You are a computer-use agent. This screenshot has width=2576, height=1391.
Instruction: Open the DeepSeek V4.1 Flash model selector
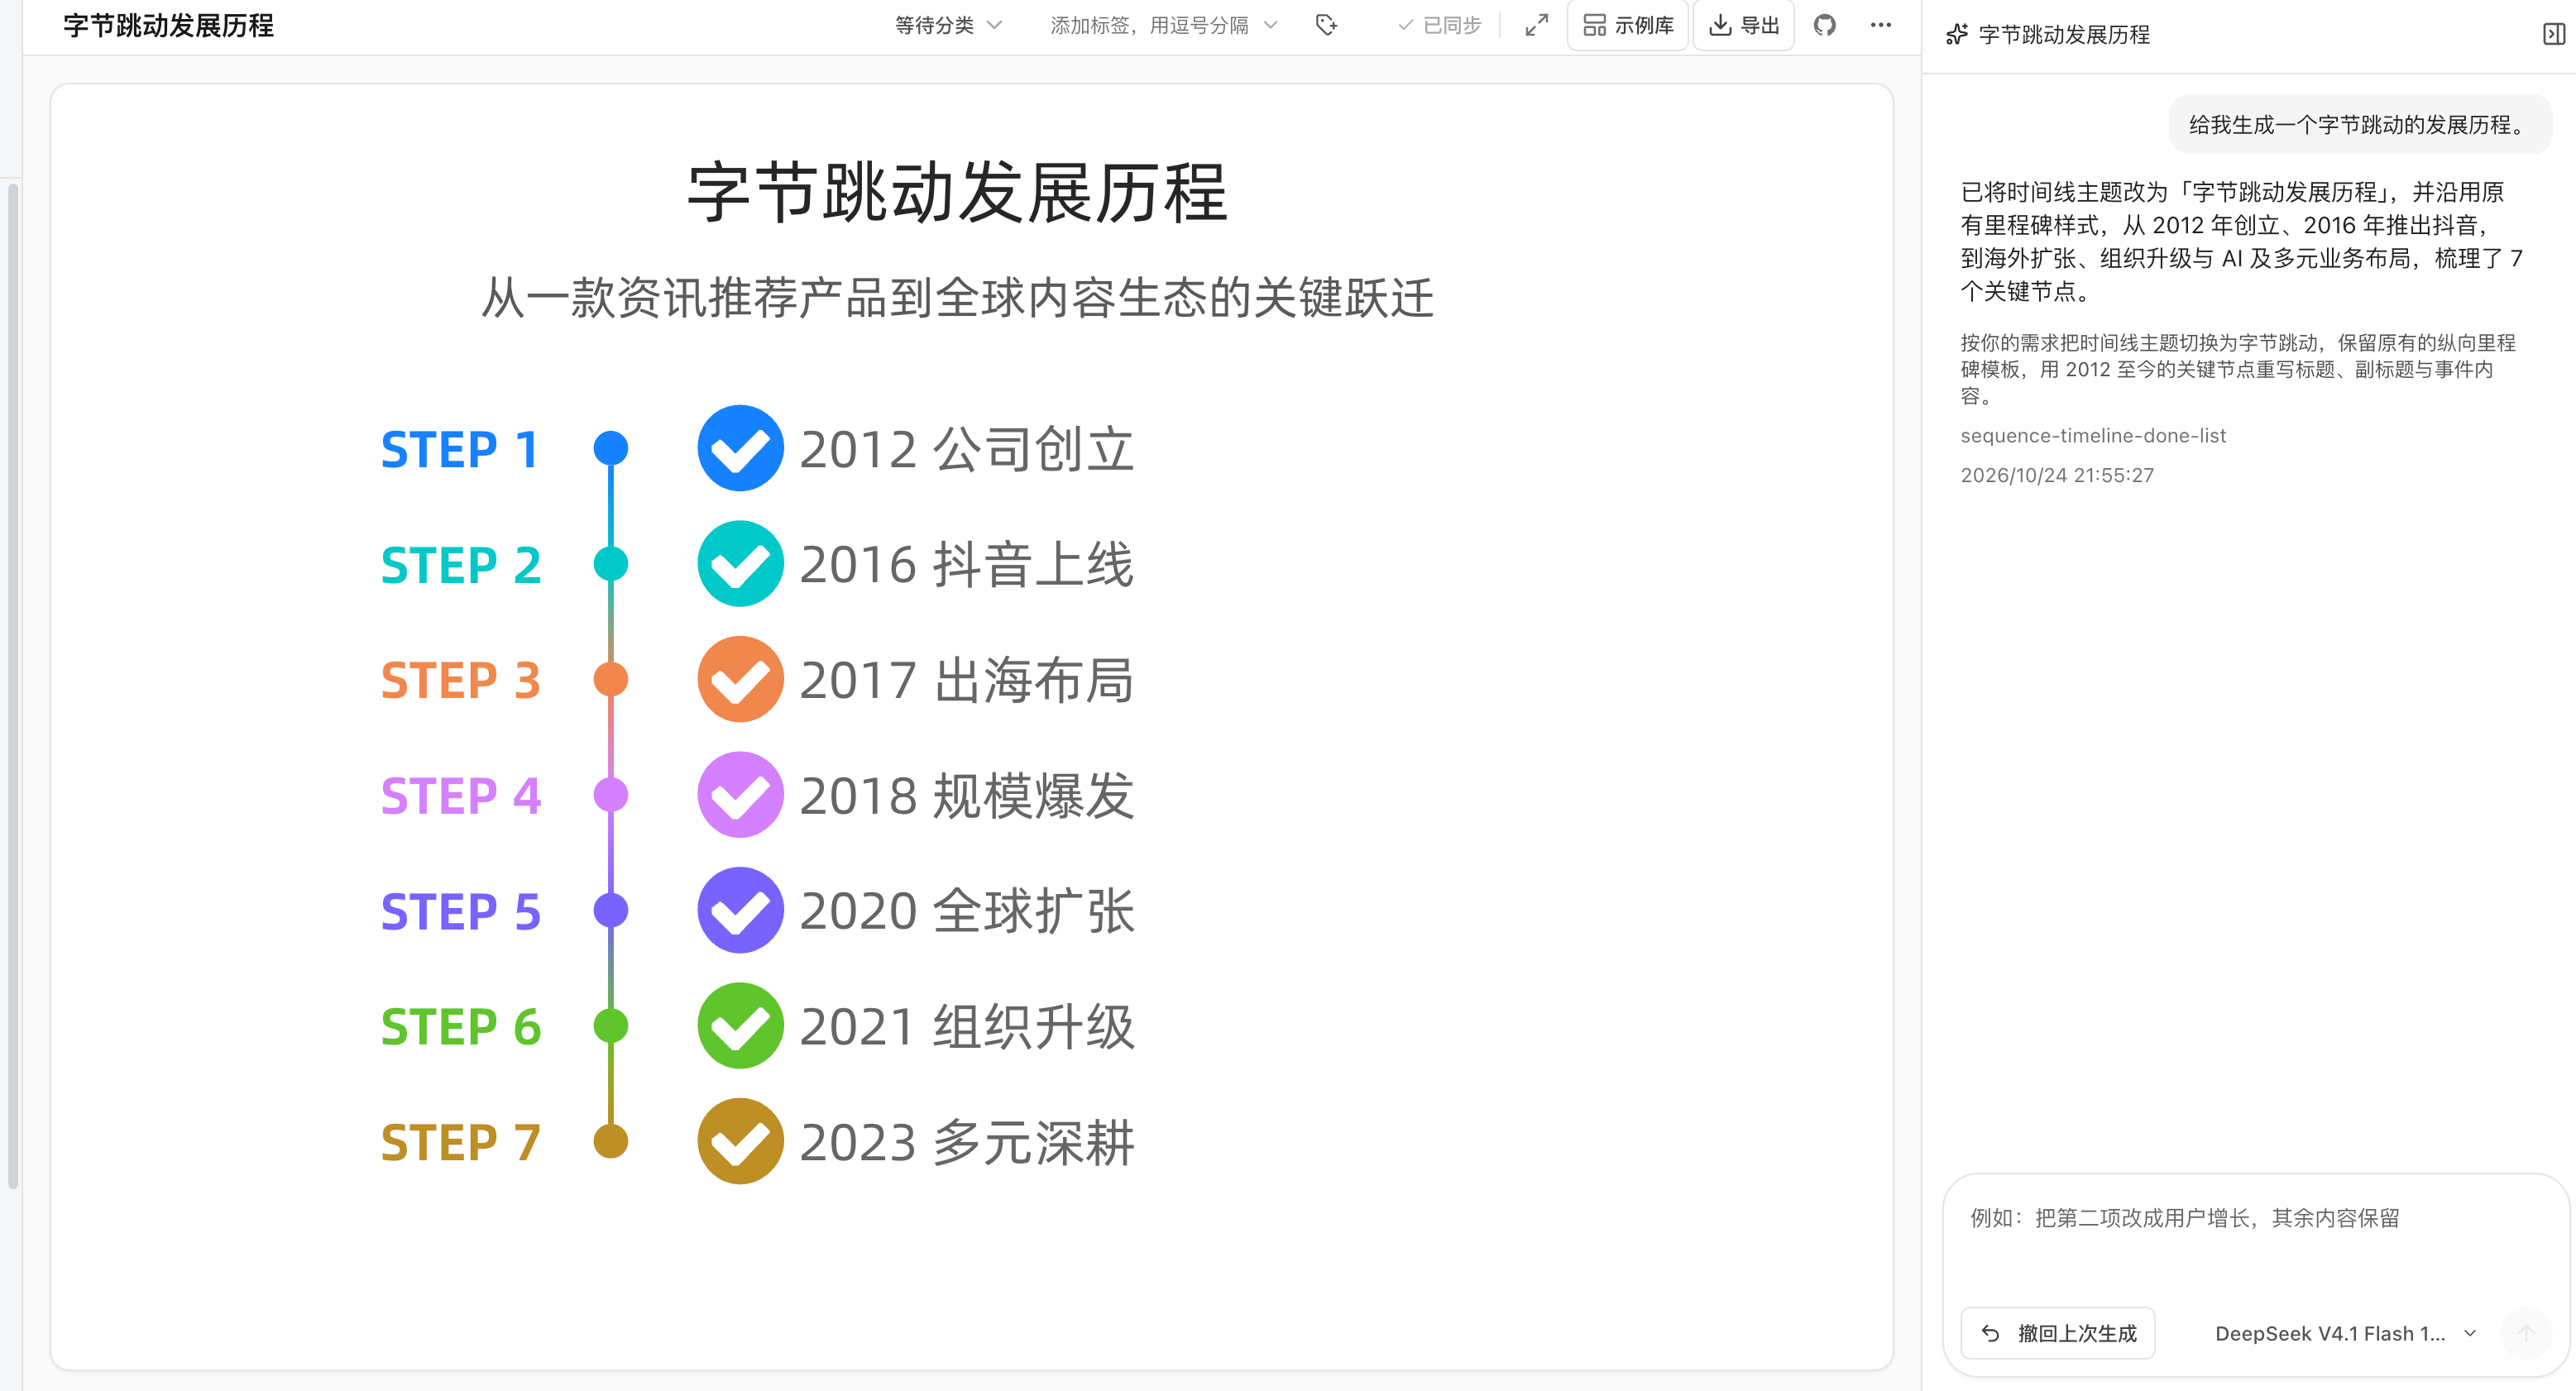2345,1333
